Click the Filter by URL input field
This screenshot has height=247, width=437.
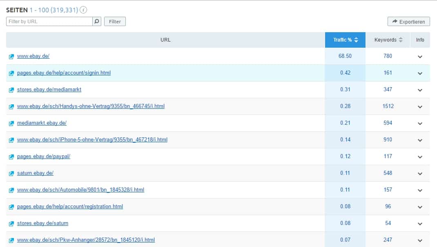pos(49,22)
